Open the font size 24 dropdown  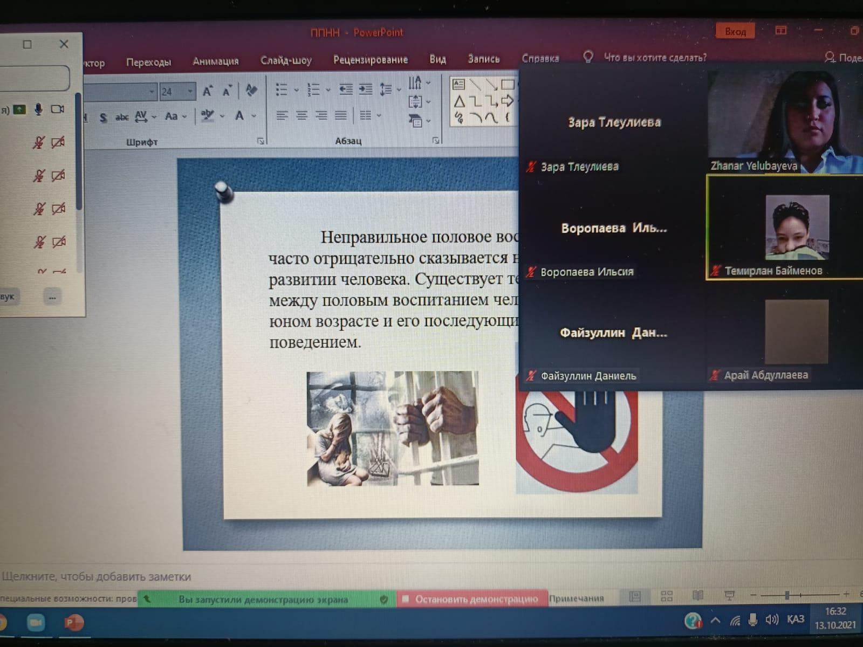[x=190, y=92]
